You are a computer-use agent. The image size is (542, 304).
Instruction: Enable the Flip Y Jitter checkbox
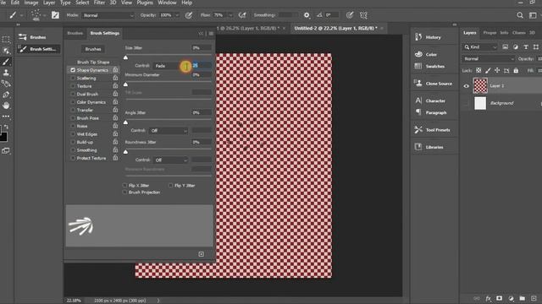[x=171, y=185]
